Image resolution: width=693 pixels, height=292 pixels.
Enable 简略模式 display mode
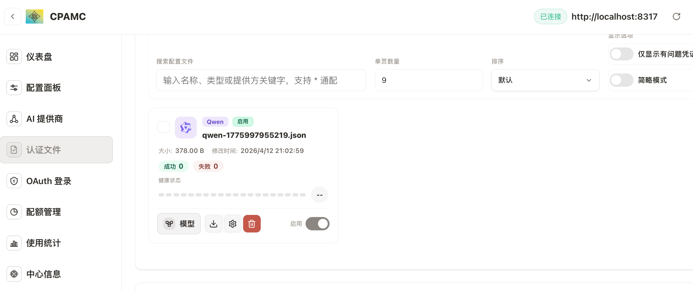click(x=621, y=80)
